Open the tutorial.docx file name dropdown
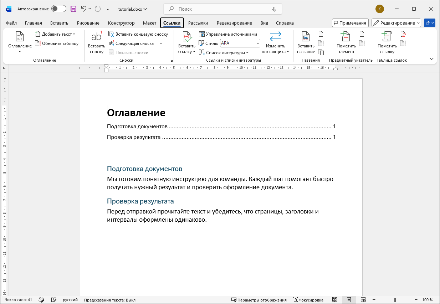 (x=132, y=9)
